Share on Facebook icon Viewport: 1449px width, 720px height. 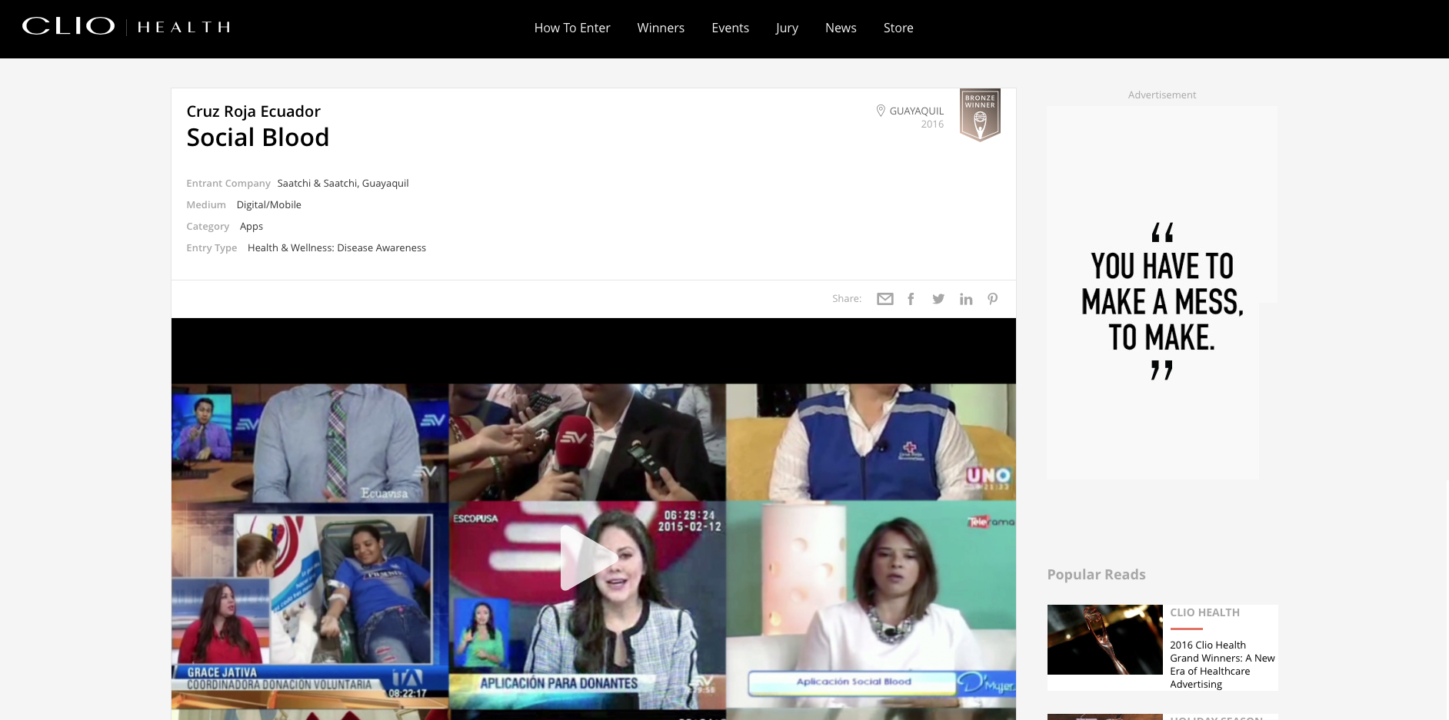(911, 299)
